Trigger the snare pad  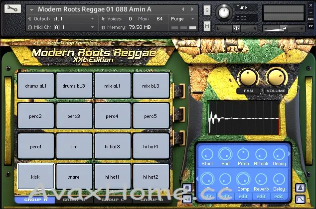74,177
